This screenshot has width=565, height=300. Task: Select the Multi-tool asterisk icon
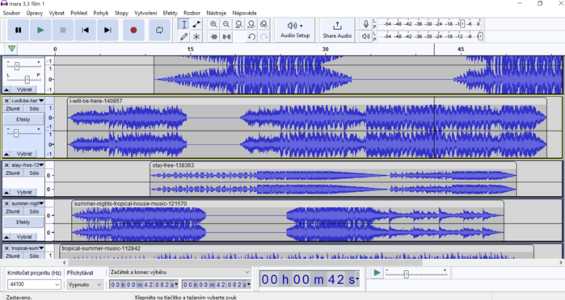click(x=196, y=36)
